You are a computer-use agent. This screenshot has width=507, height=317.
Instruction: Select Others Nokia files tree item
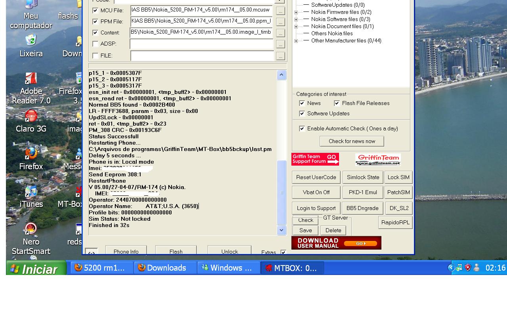[332, 33]
